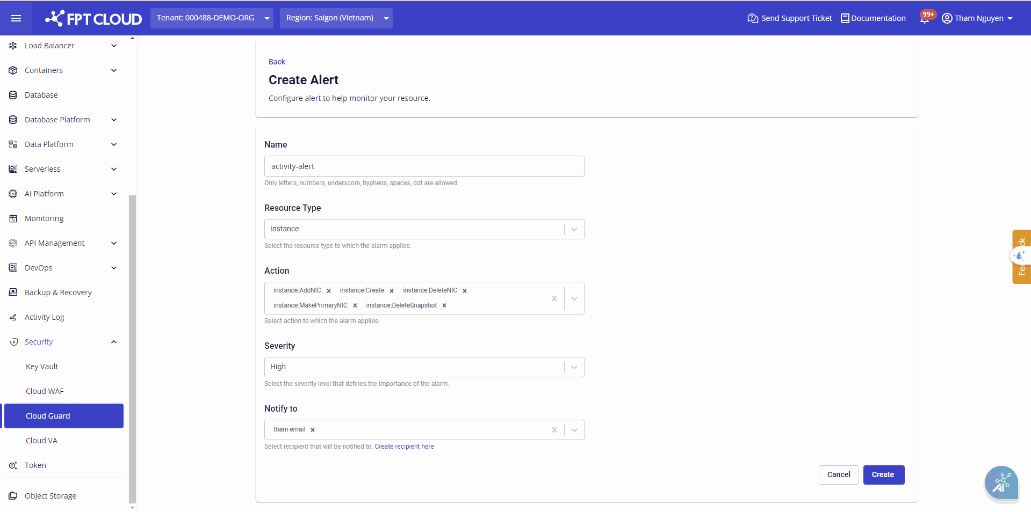The height and width of the screenshot is (512, 1031).
Task: Open Monitoring menu item
Action: pos(63,218)
